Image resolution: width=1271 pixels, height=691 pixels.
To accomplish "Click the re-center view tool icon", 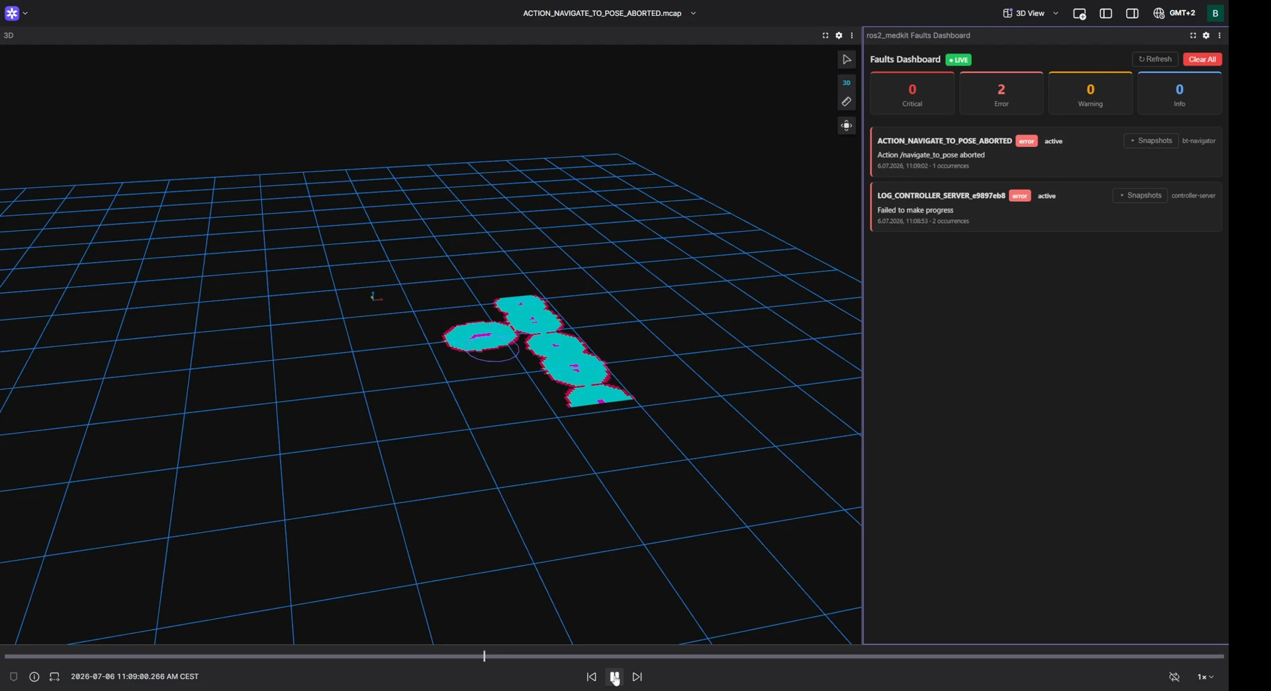I will [x=846, y=126].
